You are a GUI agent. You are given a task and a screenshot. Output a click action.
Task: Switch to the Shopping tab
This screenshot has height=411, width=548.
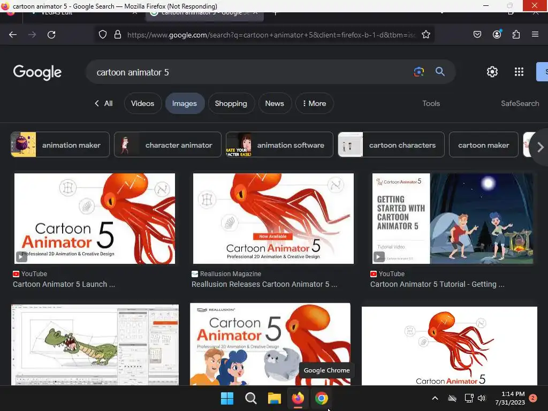231,103
